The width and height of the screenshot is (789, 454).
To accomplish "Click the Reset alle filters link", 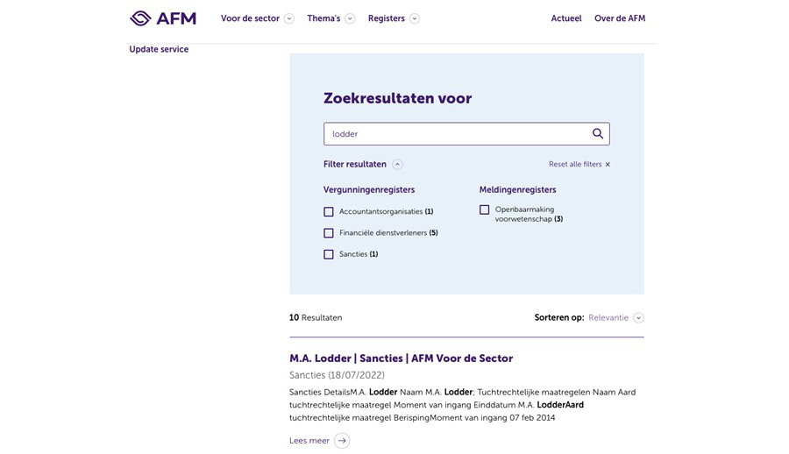I will point(575,165).
